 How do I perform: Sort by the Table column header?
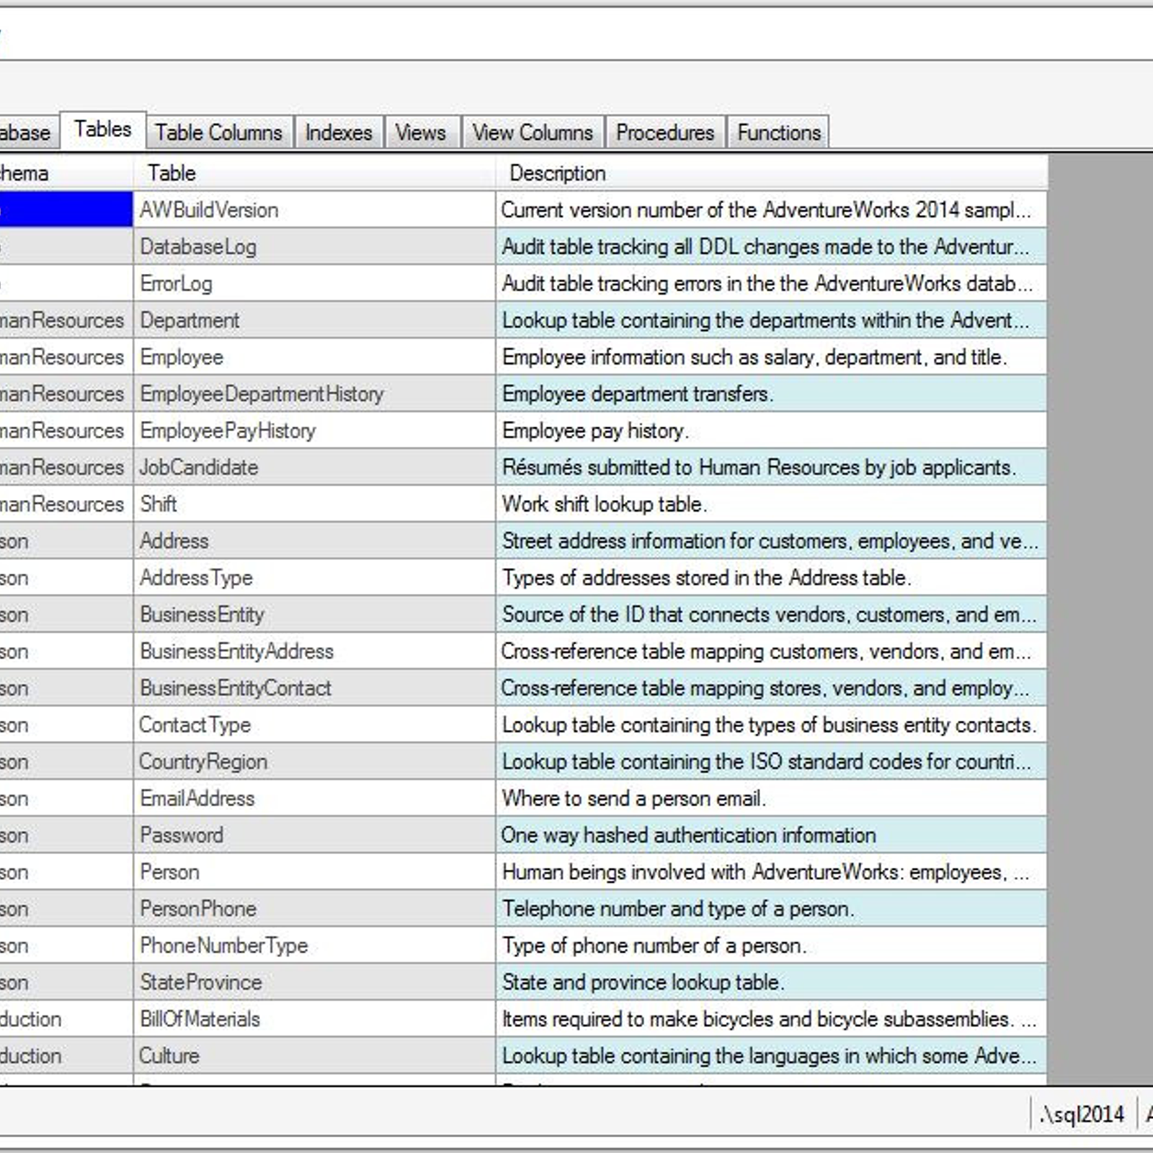point(314,173)
